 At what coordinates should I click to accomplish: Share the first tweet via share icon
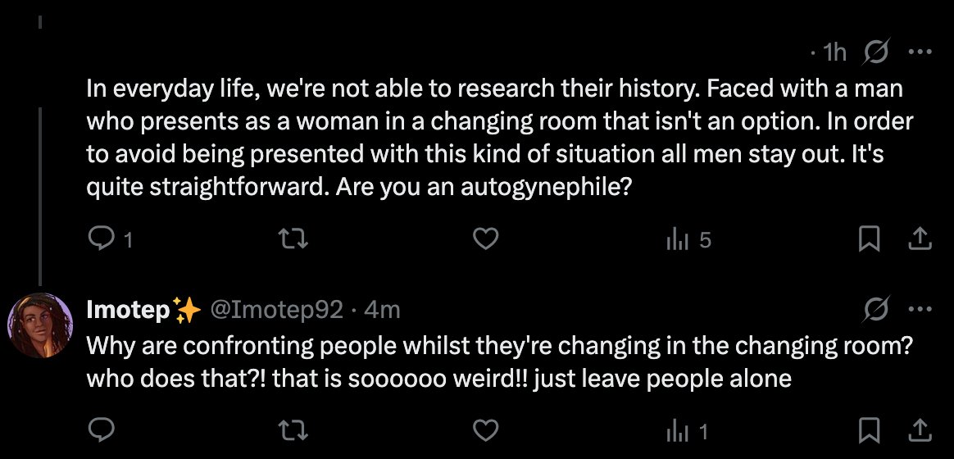pyautogui.click(x=920, y=239)
